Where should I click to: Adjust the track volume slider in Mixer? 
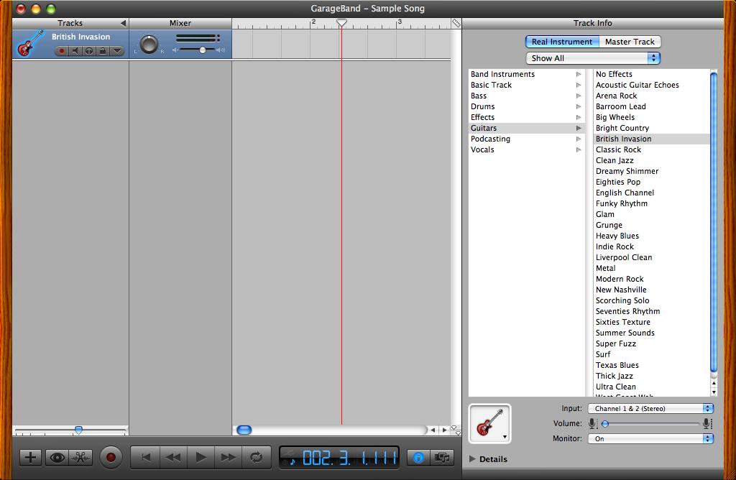[x=202, y=50]
